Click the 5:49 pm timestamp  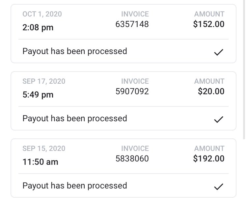[x=38, y=95]
